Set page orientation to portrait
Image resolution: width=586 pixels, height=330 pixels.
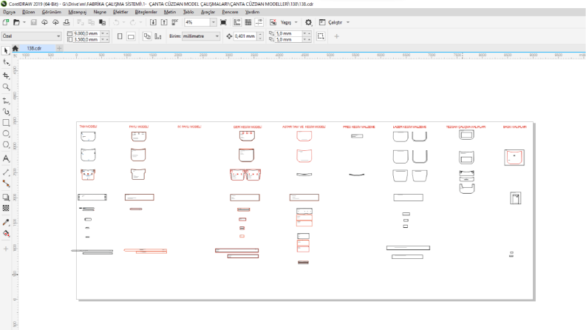[120, 36]
